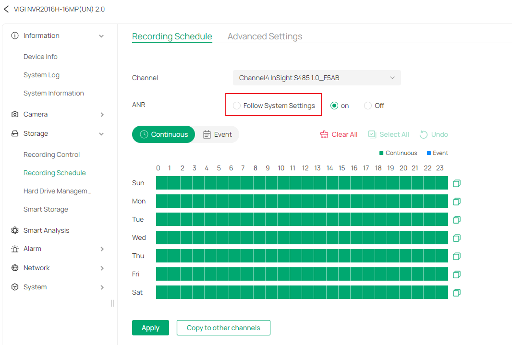512x345 pixels.
Task: Expand the Camera section chevron
Action: [x=102, y=115]
